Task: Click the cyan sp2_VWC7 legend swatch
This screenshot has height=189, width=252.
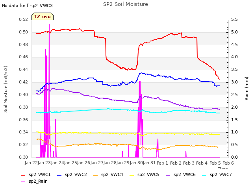Action: [204, 175]
